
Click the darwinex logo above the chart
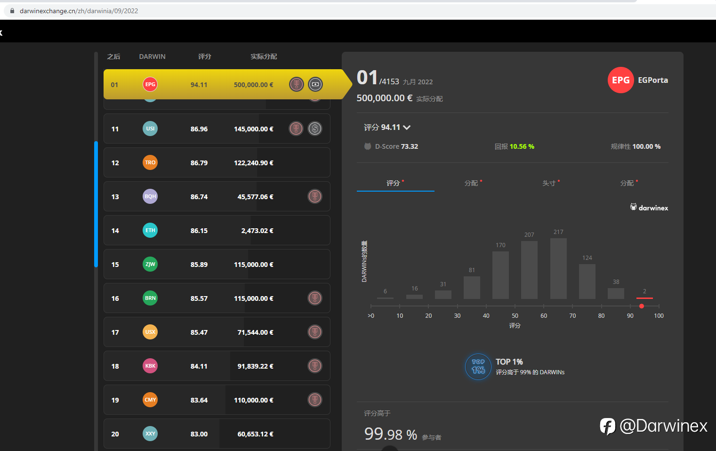pyautogui.click(x=649, y=208)
